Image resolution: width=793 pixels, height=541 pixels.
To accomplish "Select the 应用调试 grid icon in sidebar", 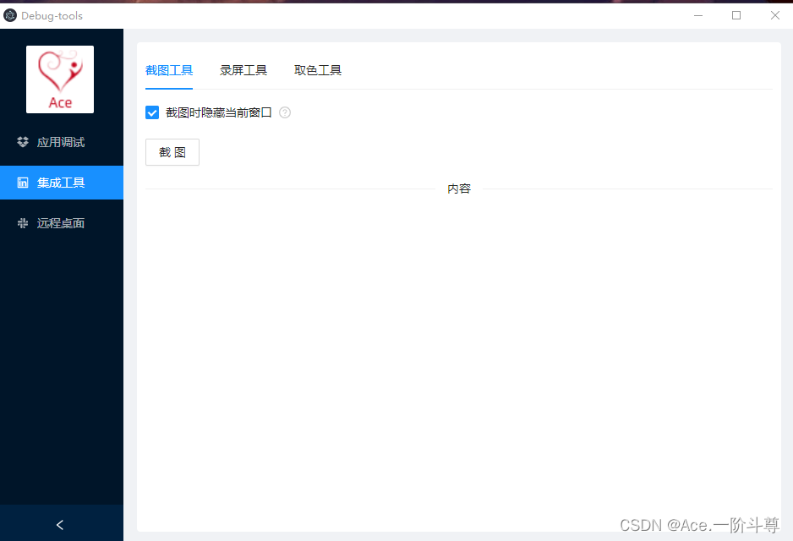I will point(22,142).
